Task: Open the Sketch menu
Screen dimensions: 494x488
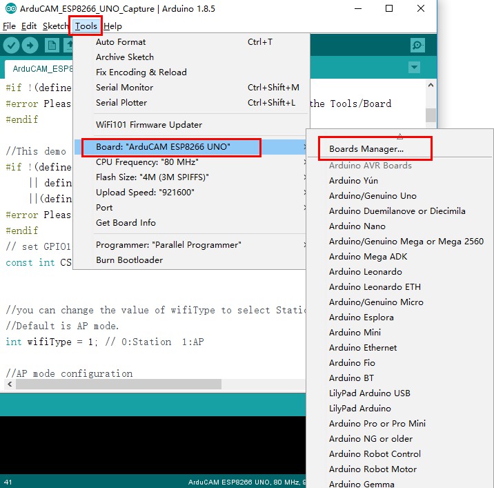Action: point(55,26)
